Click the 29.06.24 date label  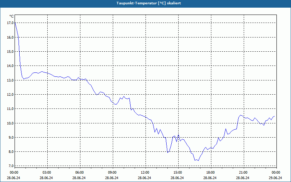[x=275, y=178]
